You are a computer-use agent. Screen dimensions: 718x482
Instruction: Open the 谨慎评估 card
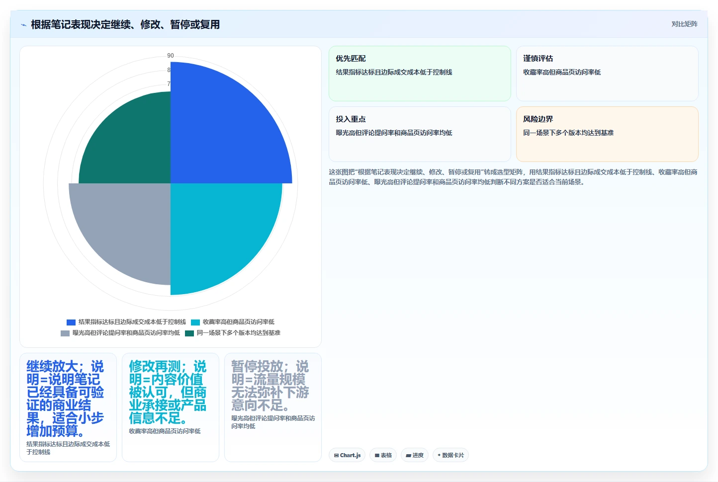coord(607,74)
